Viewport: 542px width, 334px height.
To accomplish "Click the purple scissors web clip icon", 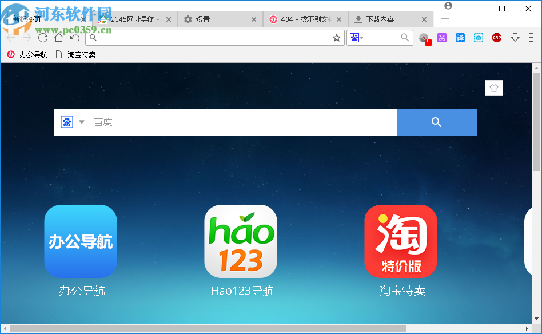I will pyautogui.click(x=442, y=38).
